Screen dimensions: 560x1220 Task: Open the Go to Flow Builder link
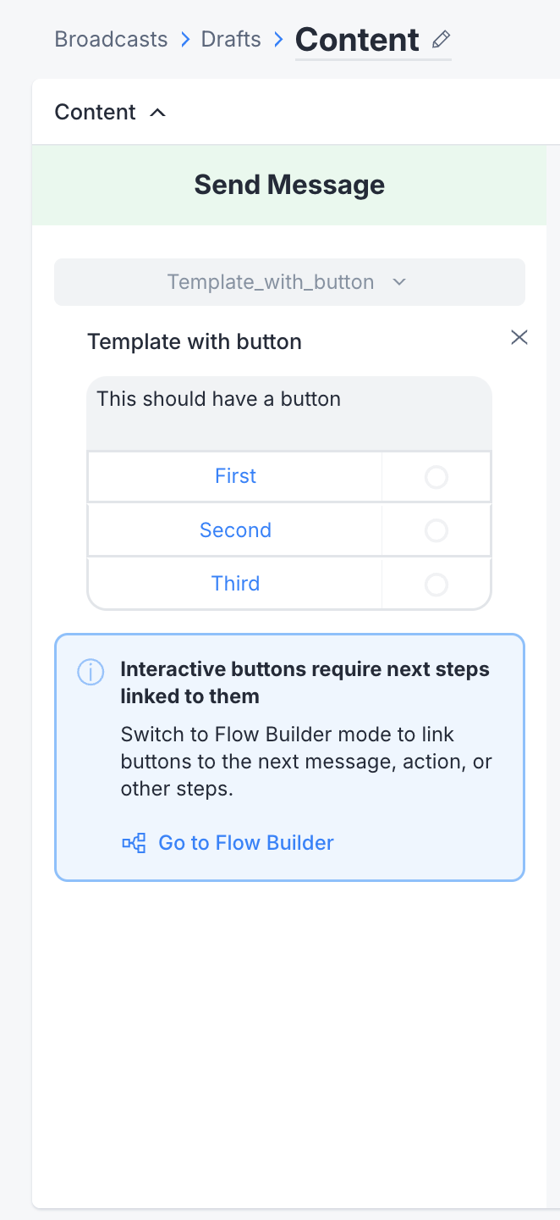245,843
